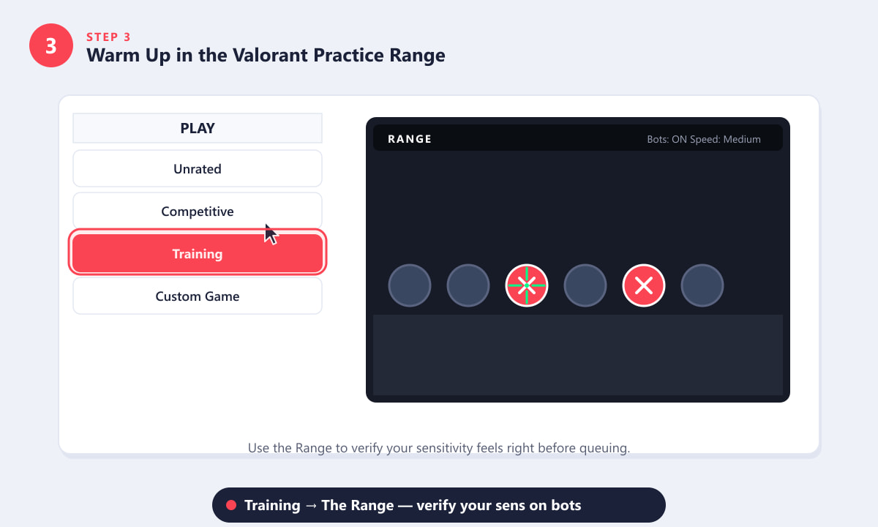878x527 pixels.
Task: Click the PLAY header label
Action: (x=198, y=128)
